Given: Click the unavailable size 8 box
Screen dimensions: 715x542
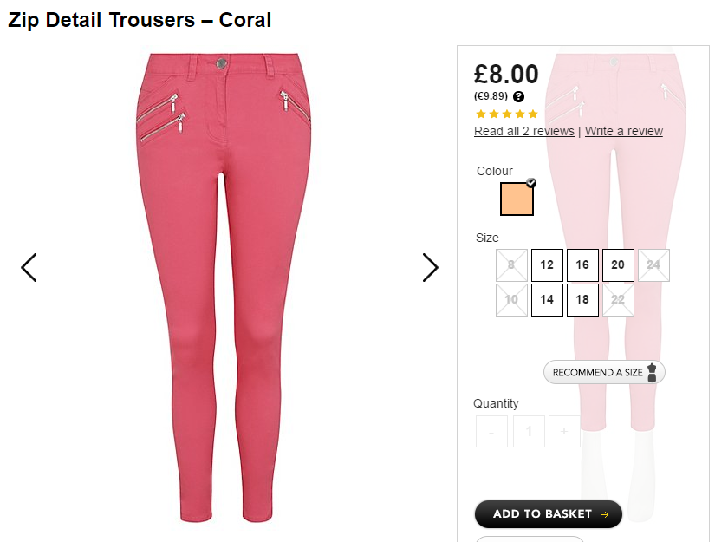Looking at the screenshot, I should [511, 265].
